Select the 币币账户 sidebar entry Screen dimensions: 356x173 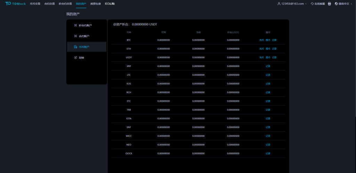[84, 47]
